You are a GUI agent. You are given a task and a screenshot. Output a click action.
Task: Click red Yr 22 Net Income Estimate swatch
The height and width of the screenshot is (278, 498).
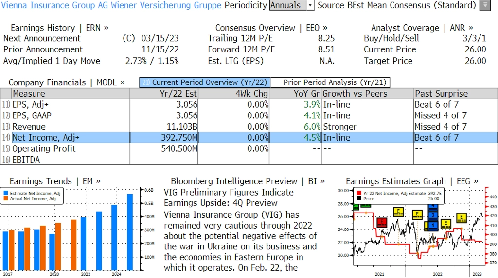click(359, 193)
